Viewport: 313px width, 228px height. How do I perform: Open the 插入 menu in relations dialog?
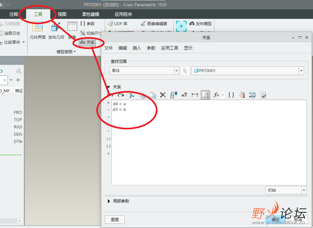(x=137, y=48)
